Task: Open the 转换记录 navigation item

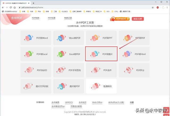Action: pos(68,18)
